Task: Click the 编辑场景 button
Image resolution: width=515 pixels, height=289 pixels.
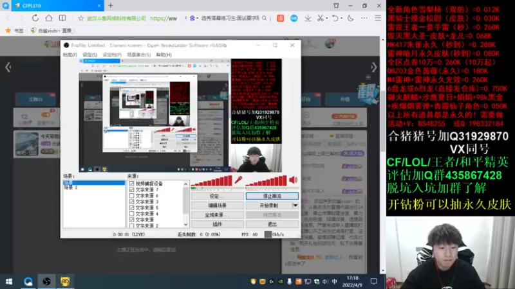Action: pos(217,206)
